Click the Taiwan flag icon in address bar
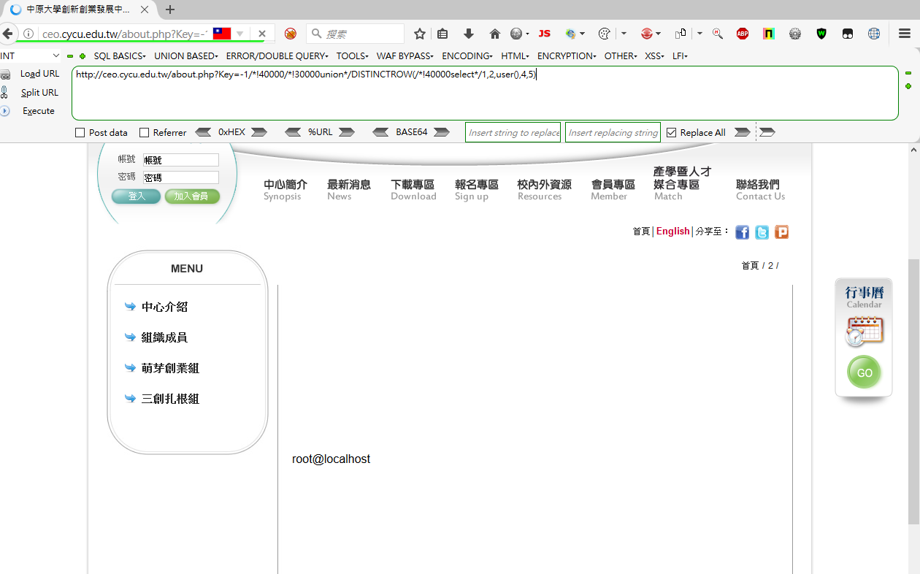The height and width of the screenshot is (574, 920). [x=222, y=34]
